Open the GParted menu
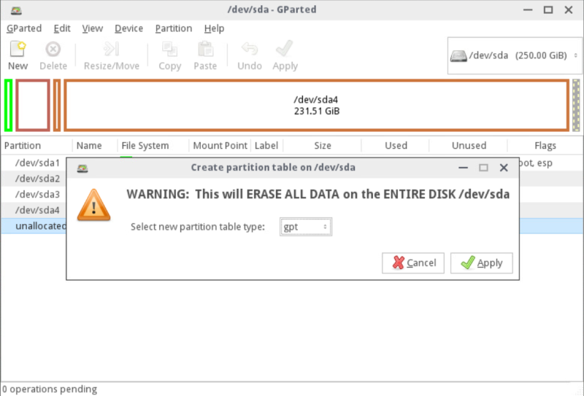This screenshot has height=396, width=584. pos(25,28)
